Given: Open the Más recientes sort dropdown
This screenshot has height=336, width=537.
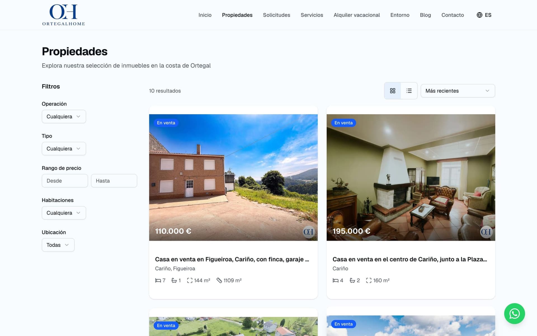Looking at the screenshot, I should (458, 91).
